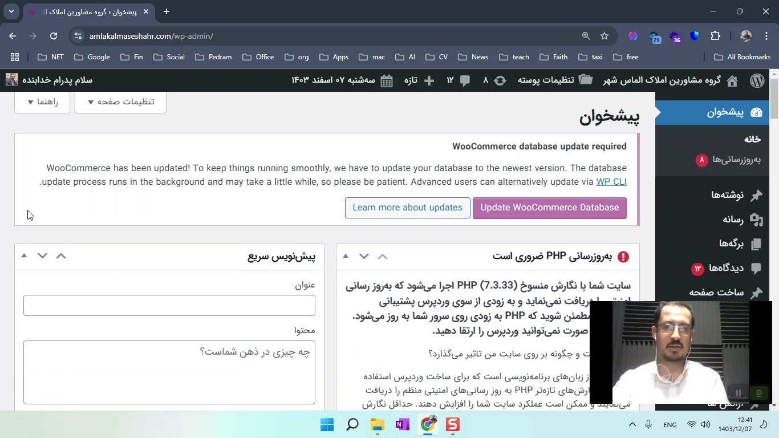Viewport: 779px width, 438px height.
Task: Open the نوشته‌ها menu item
Action: pyautogui.click(x=727, y=195)
